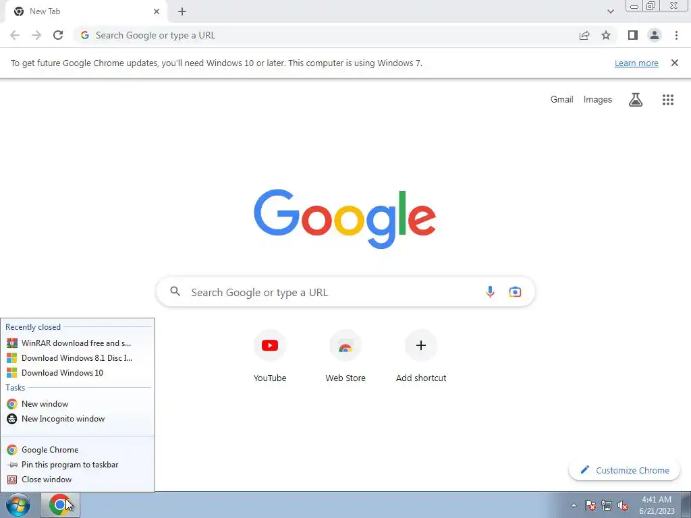Screen dimensions: 691x518
Task: Search by image with camera icon
Action: (515, 291)
